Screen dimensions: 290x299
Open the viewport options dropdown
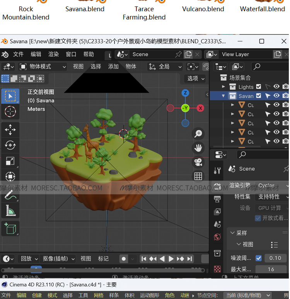(x=196, y=79)
